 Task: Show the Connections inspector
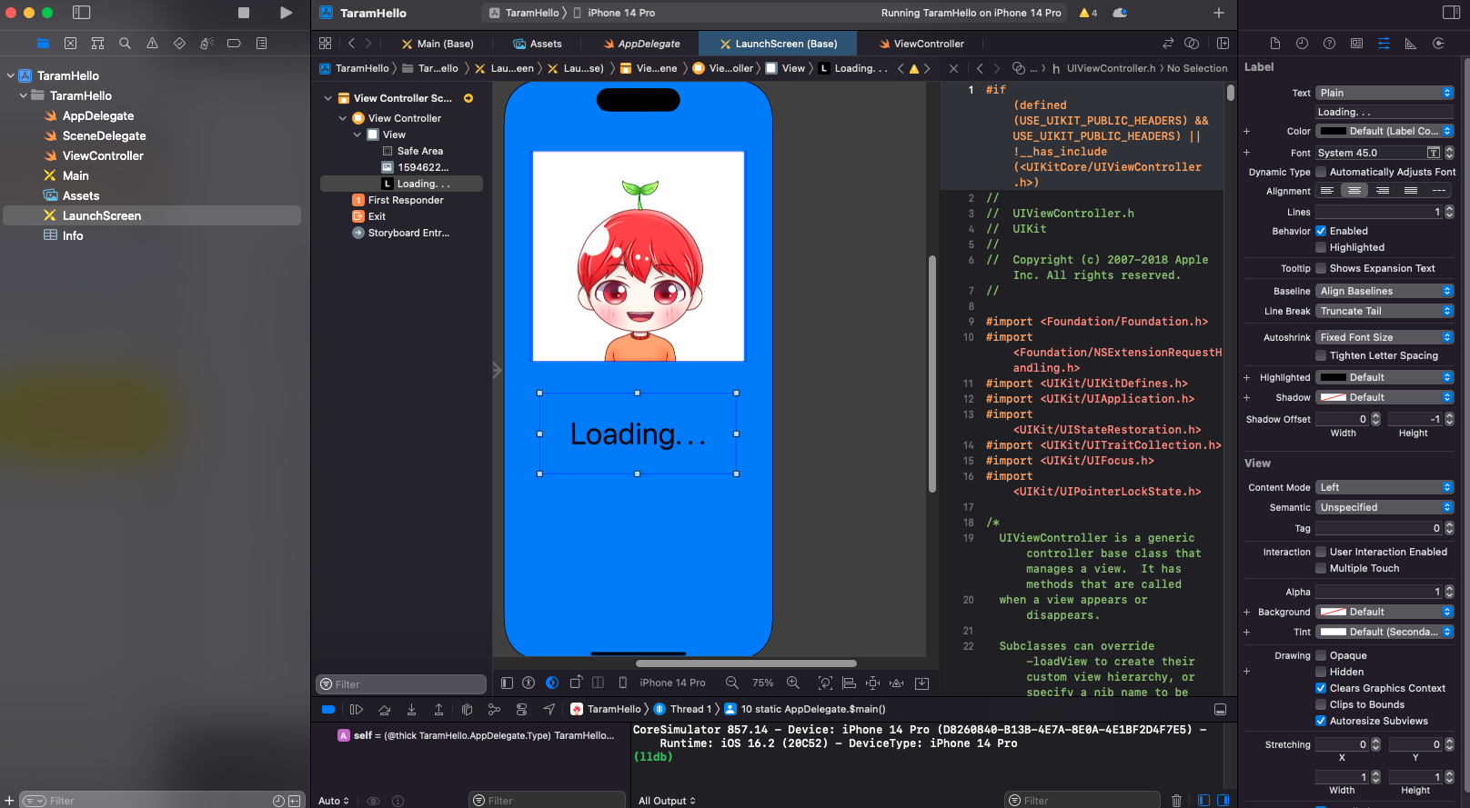point(1438,44)
